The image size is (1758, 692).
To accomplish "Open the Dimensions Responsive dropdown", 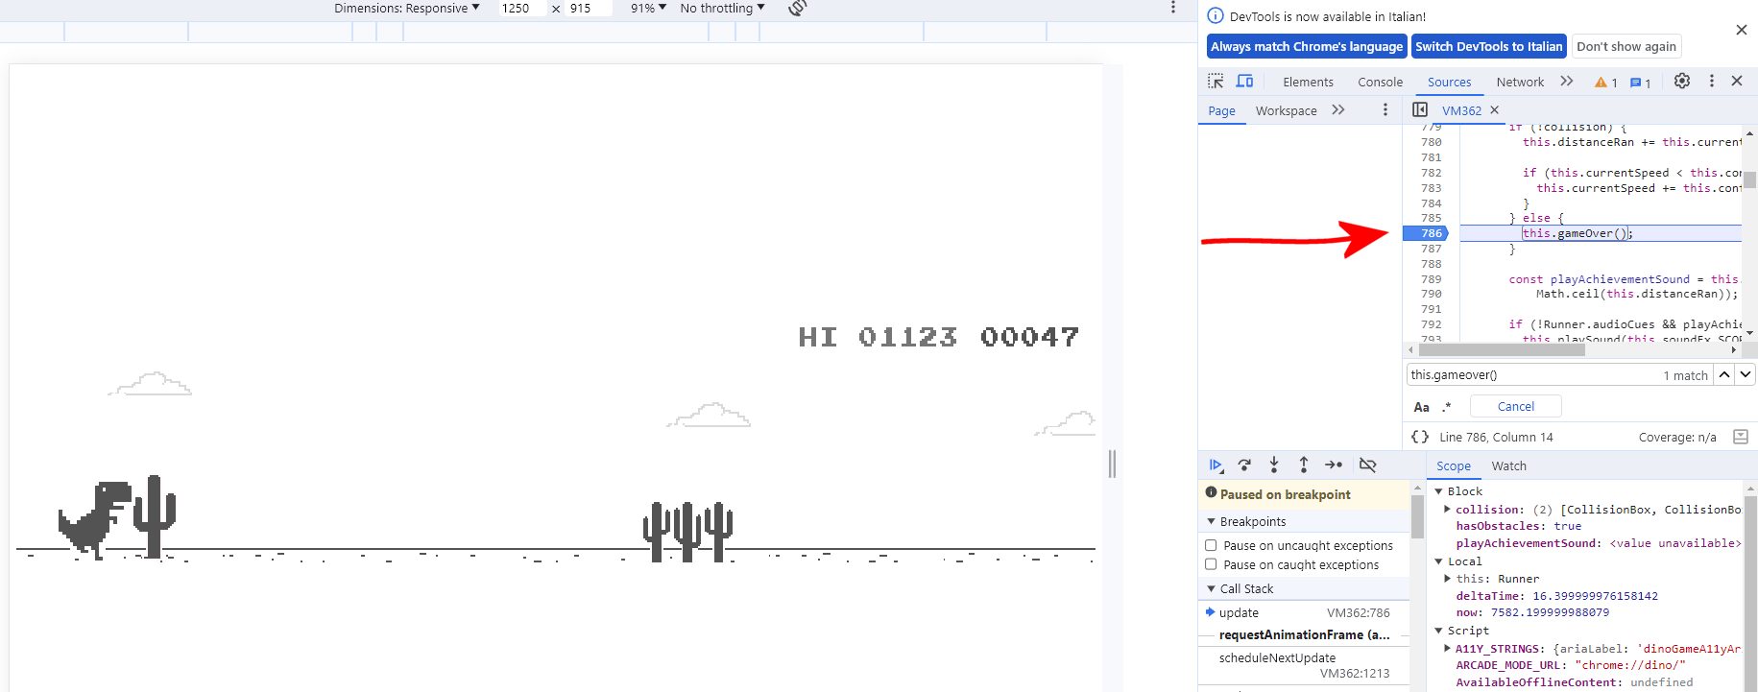I will tap(407, 8).
